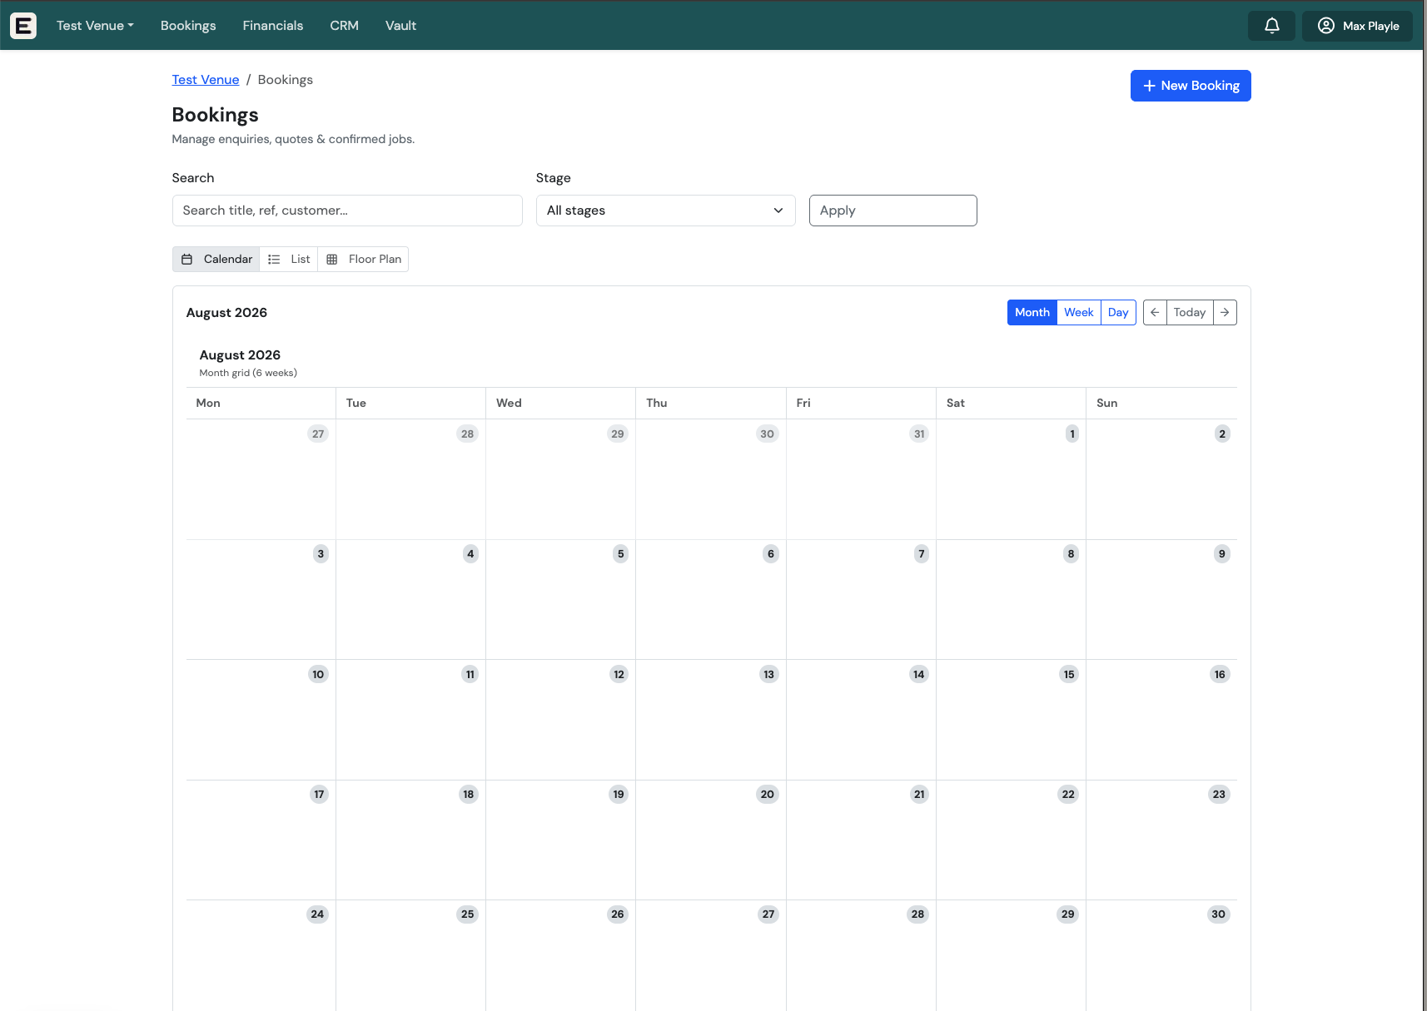Click the user avatar icon beside Max Playle
The image size is (1427, 1011).
[x=1326, y=26]
